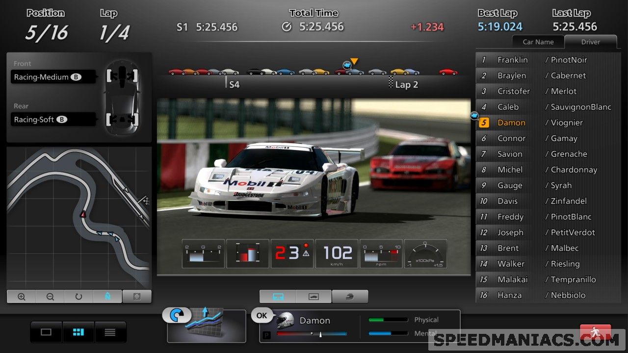
Task: Open the Front tire Racing-Medium selector
Action: tap(53, 76)
